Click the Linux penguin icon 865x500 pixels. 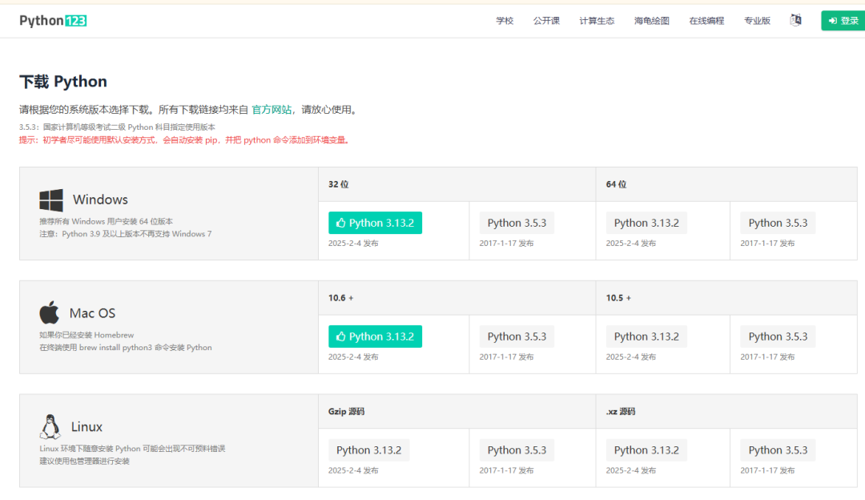click(x=50, y=426)
